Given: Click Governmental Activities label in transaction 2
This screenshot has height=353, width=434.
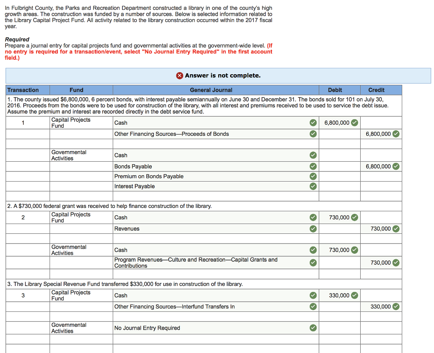Looking at the screenshot, I should [x=69, y=250].
